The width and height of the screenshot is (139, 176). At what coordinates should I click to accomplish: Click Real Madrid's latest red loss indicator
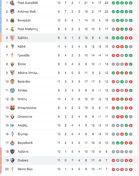click(131, 29)
